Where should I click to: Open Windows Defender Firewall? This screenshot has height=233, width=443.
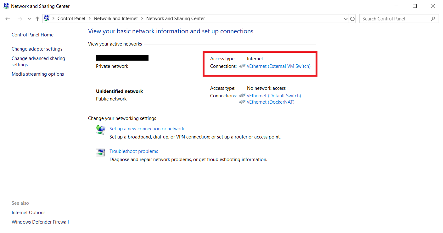click(x=40, y=222)
